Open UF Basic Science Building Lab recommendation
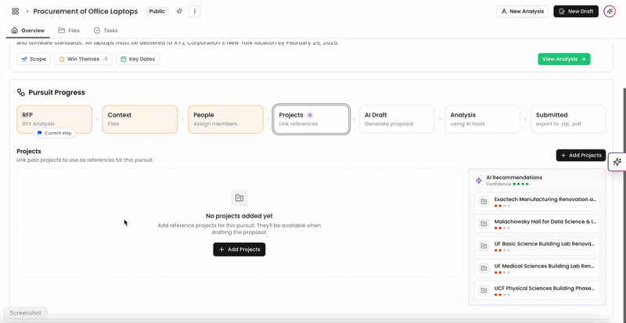 click(x=537, y=246)
